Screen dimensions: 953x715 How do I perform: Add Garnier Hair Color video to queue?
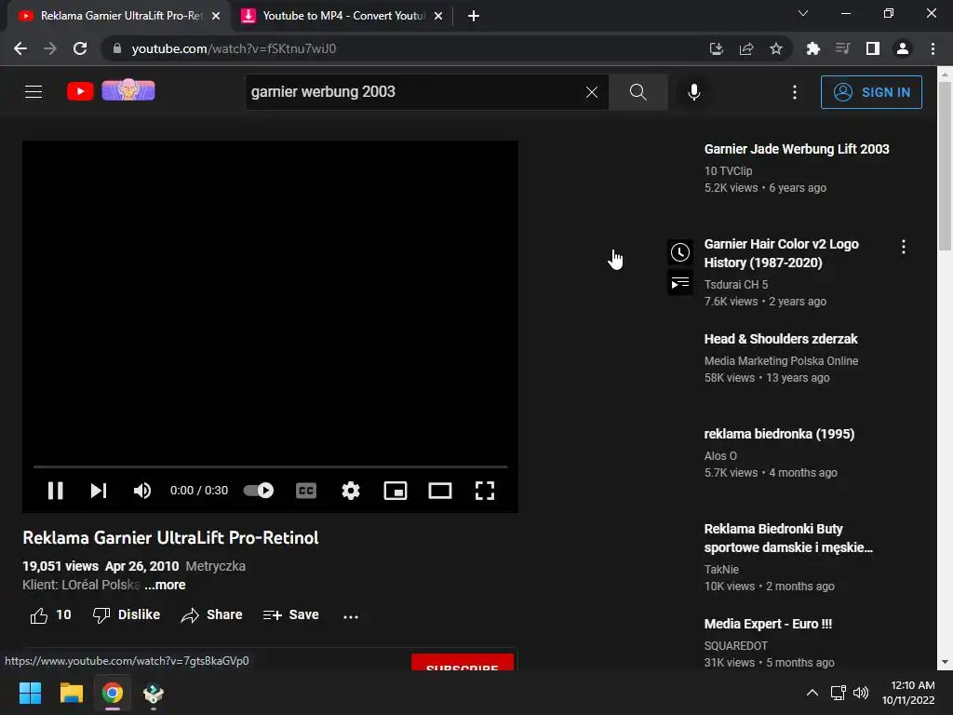click(x=680, y=283)
